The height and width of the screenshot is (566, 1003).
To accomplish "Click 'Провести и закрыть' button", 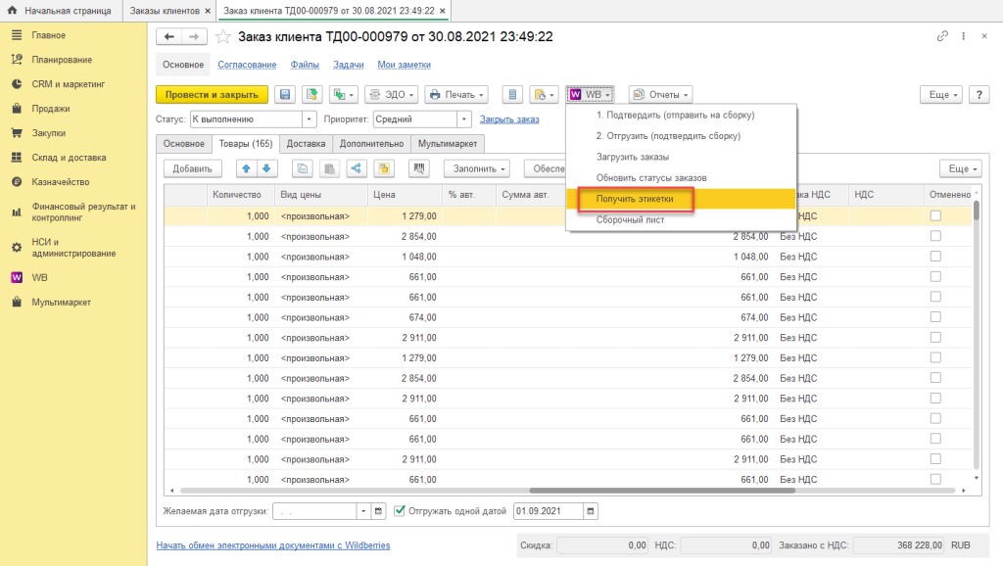I will [x=212, y=95].
